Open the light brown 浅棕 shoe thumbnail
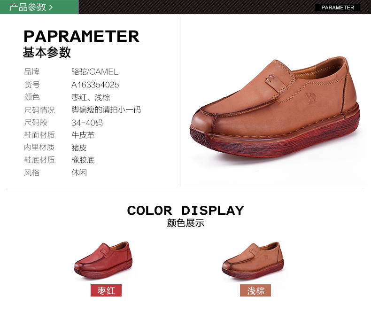371x320 pixels. click(x=253, y=260)
